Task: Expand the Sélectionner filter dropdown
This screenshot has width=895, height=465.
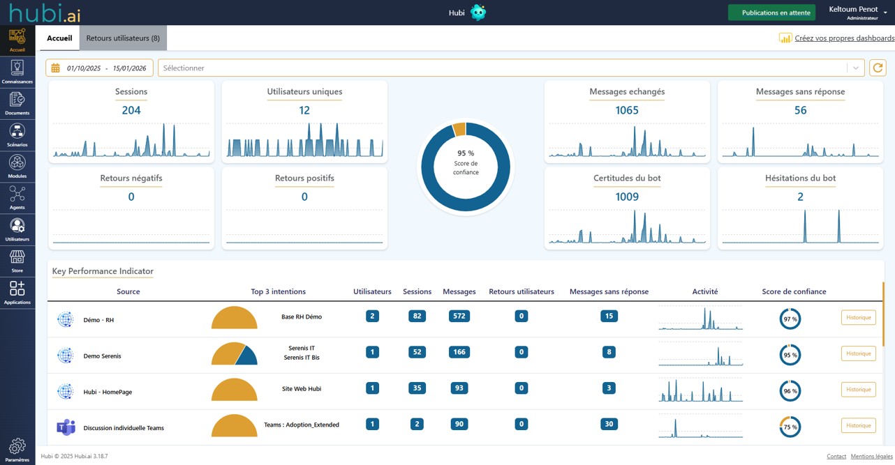Action: click(857, 68)
